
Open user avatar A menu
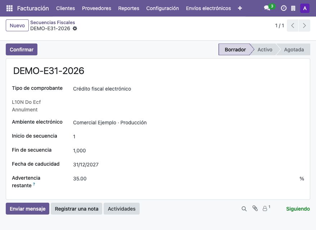pos(305,8)
